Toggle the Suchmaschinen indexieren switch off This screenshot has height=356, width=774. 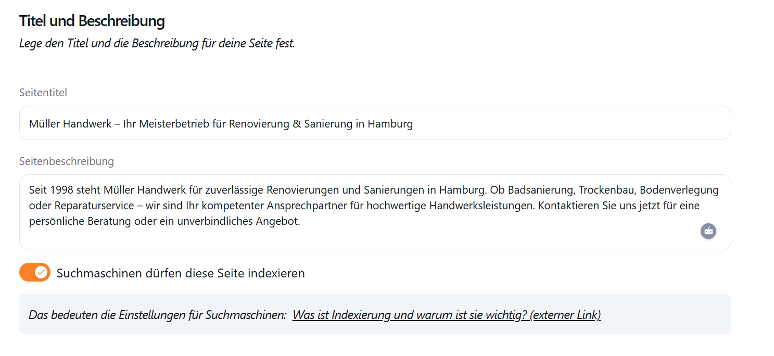pos(34,272)
